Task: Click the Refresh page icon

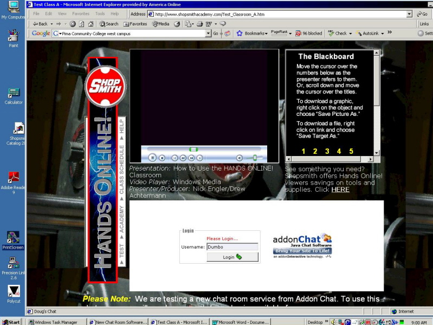Action: 81,24
